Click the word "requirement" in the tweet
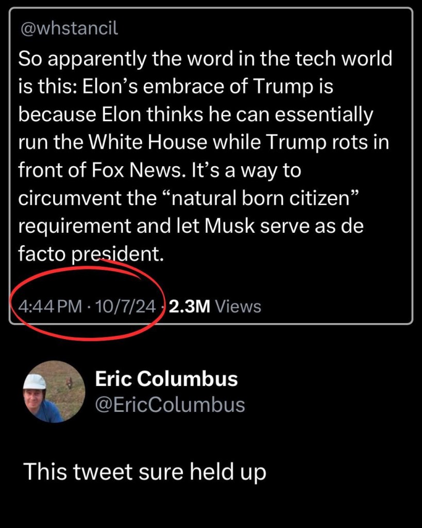The width and height of the screenshot is (422, 528). [75, 226]
